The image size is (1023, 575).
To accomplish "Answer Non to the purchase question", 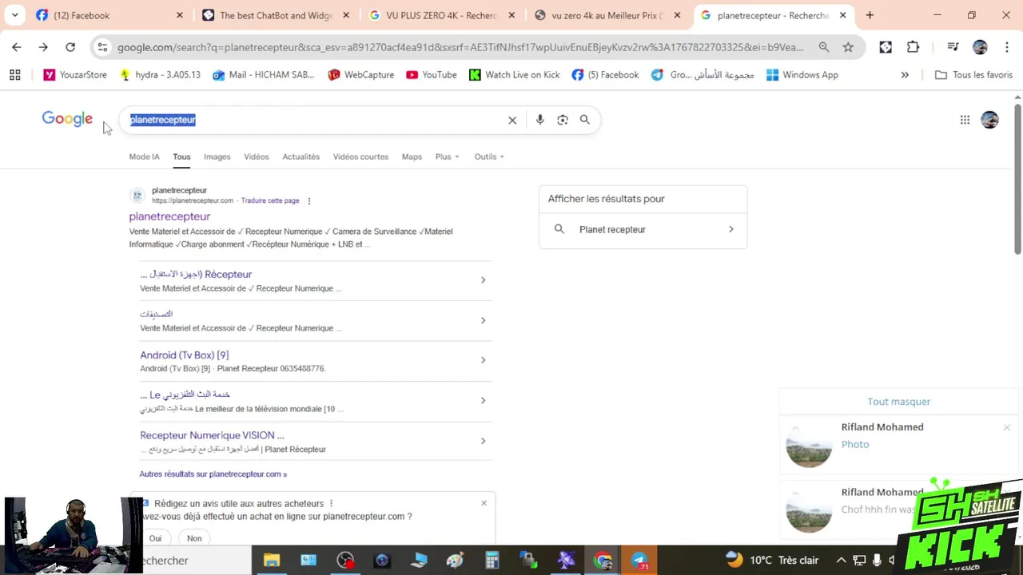I will [x=194, y=538].
